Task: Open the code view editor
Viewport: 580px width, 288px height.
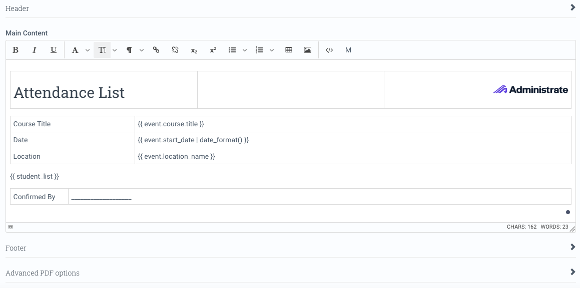Action: (329, 50)
